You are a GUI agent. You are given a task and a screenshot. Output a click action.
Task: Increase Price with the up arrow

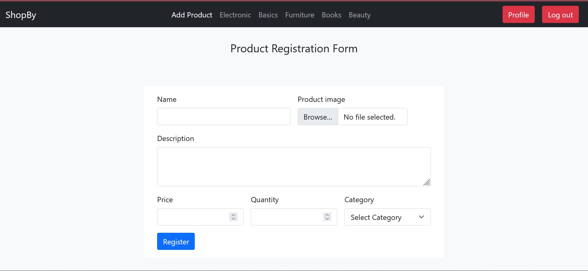[233, 215]
